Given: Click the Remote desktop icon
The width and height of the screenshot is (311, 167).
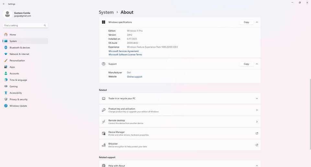Looking at the screenshot, I should coord(104,122).
